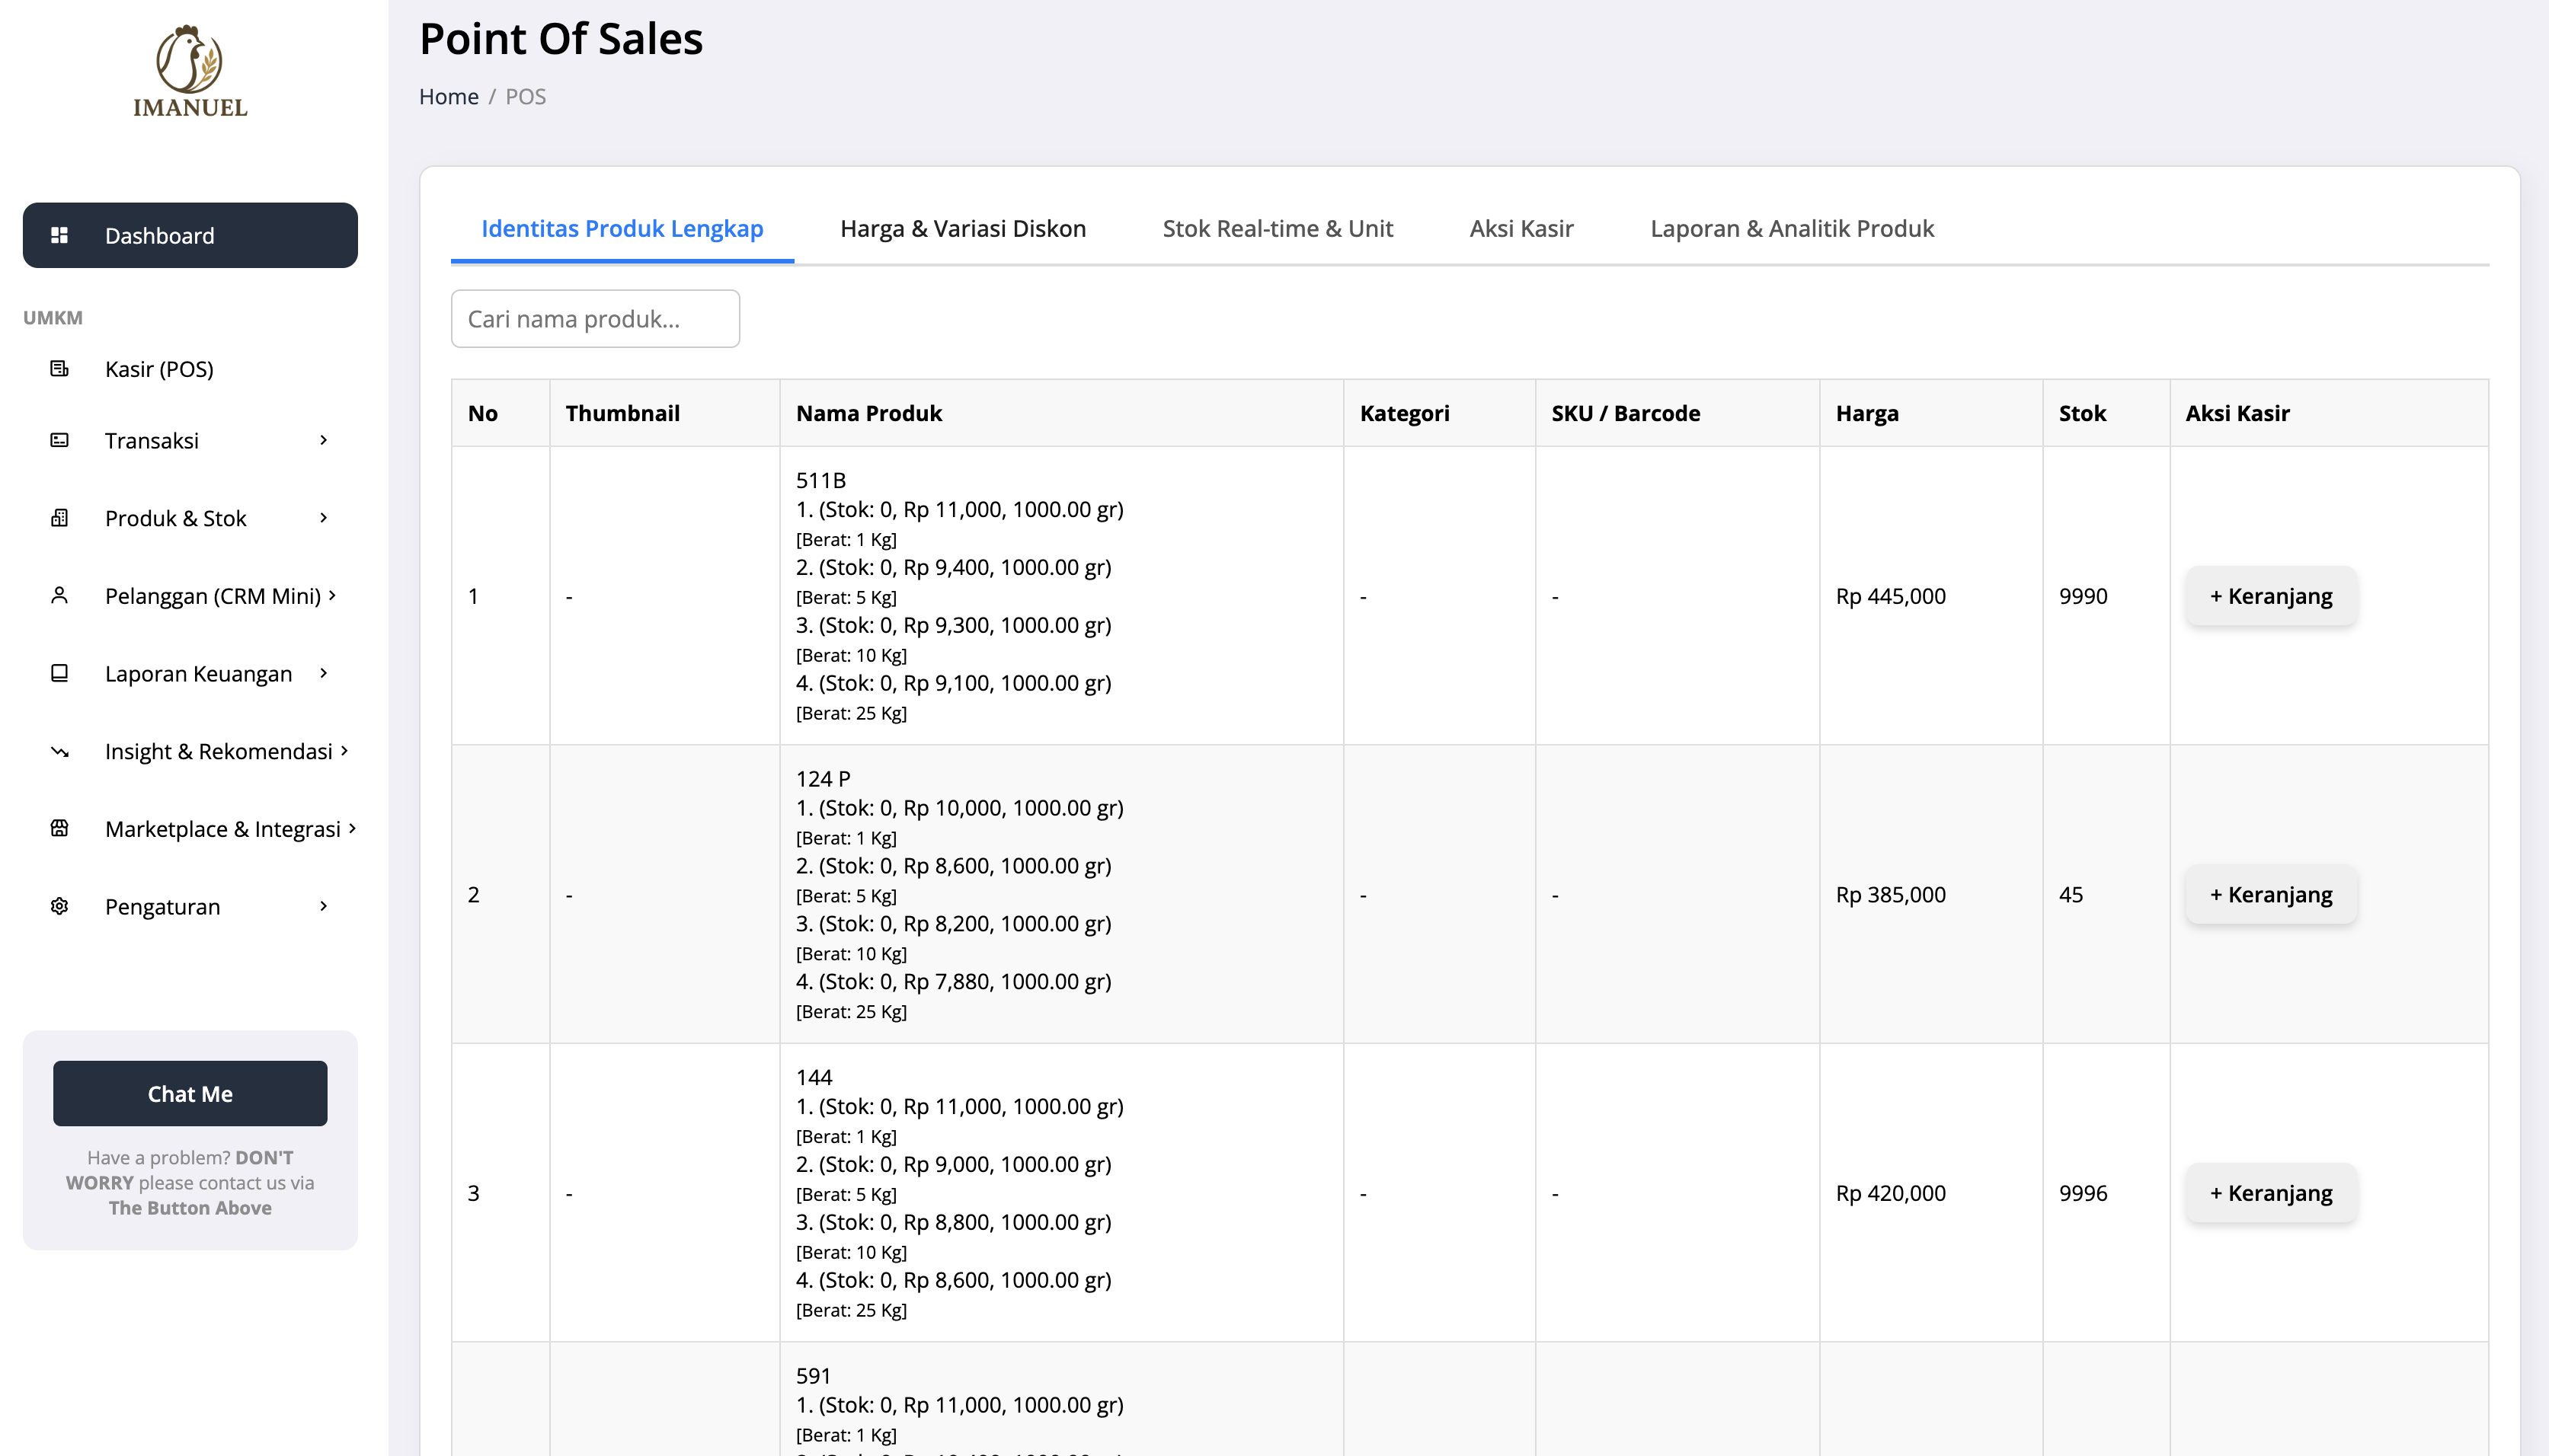Click the UMKM section label
The width and height of the screenshot is (2549, 1456).
(x=53, y=318)
